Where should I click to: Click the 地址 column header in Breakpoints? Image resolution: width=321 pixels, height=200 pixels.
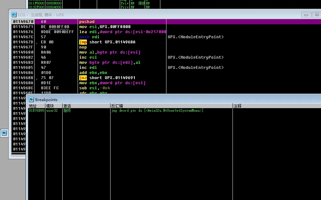point(36,106)
